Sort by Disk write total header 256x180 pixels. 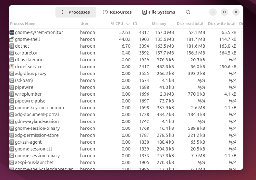[x=221, y=24]
